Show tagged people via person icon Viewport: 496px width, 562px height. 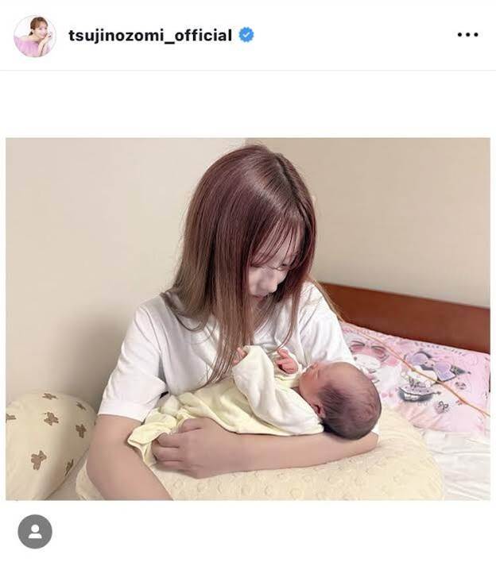(x=35, y=532)
